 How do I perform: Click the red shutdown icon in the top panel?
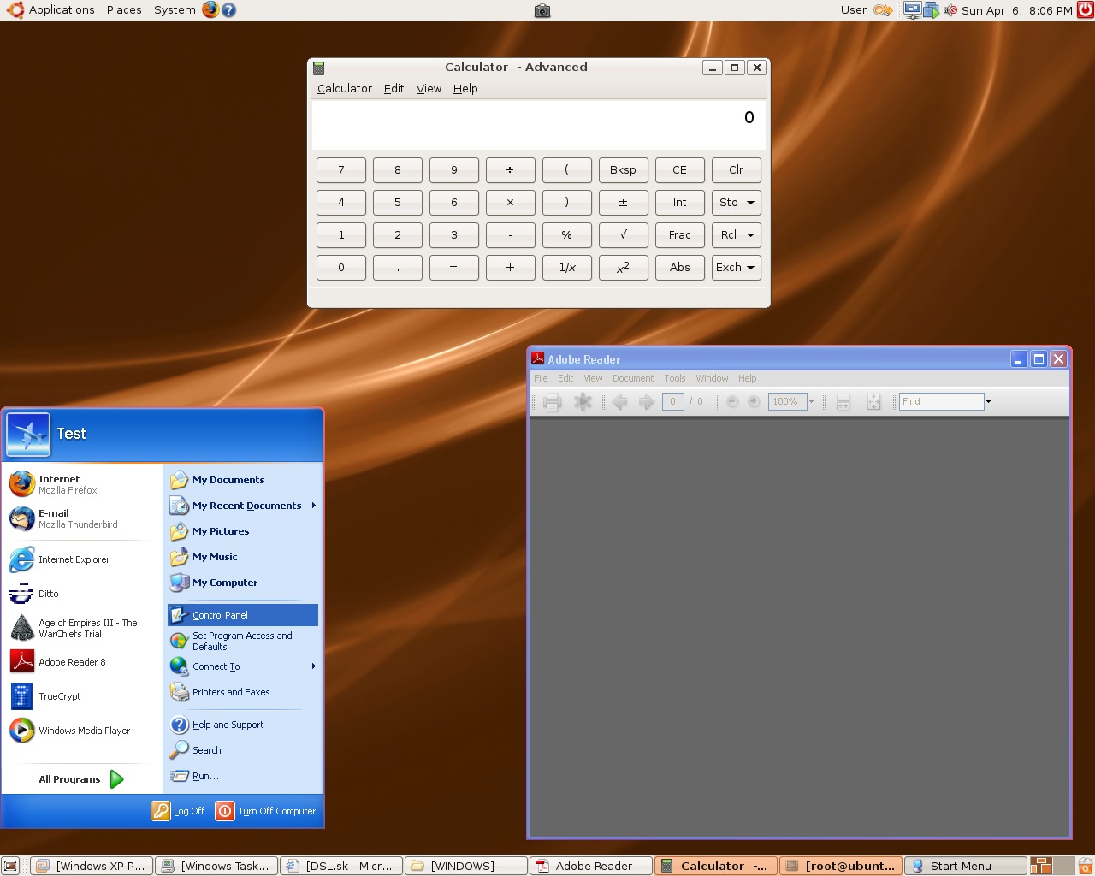1085,10
